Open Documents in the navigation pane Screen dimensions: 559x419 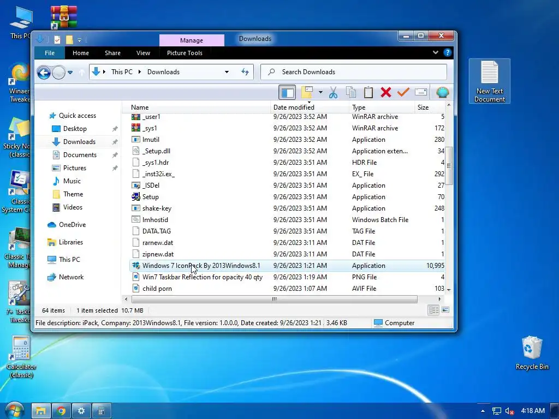coord(80,155)
